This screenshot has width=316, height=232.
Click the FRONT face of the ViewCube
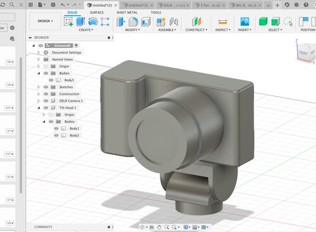tap(303, 53)
